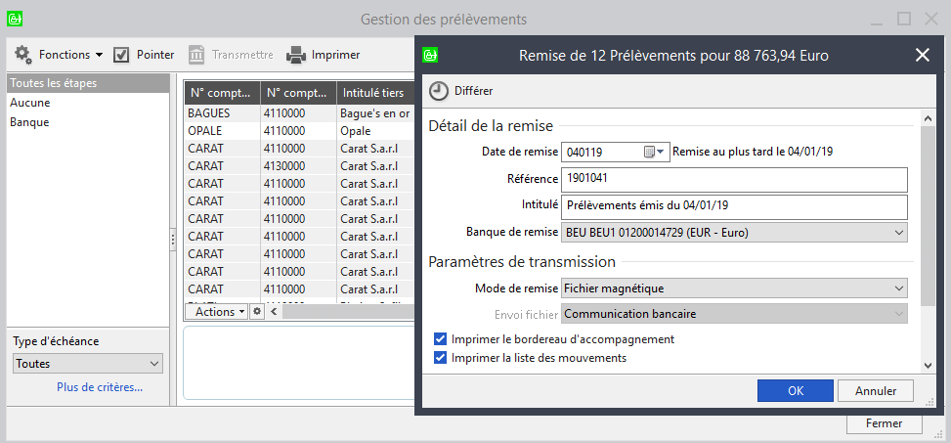Expand the Type d'échéance dropdown
The height and width of the screenshot is (443, 951).
[x=153, y=364]
